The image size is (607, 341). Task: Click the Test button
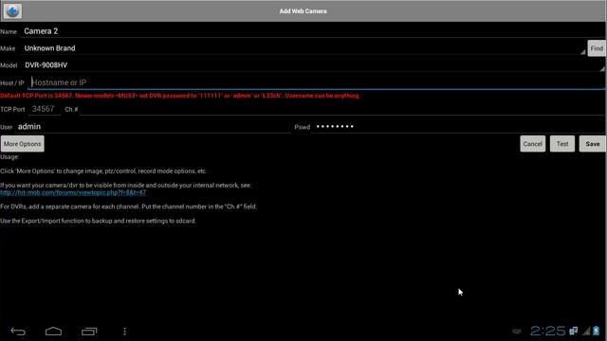pyautogui.click(x=562, y=144)
